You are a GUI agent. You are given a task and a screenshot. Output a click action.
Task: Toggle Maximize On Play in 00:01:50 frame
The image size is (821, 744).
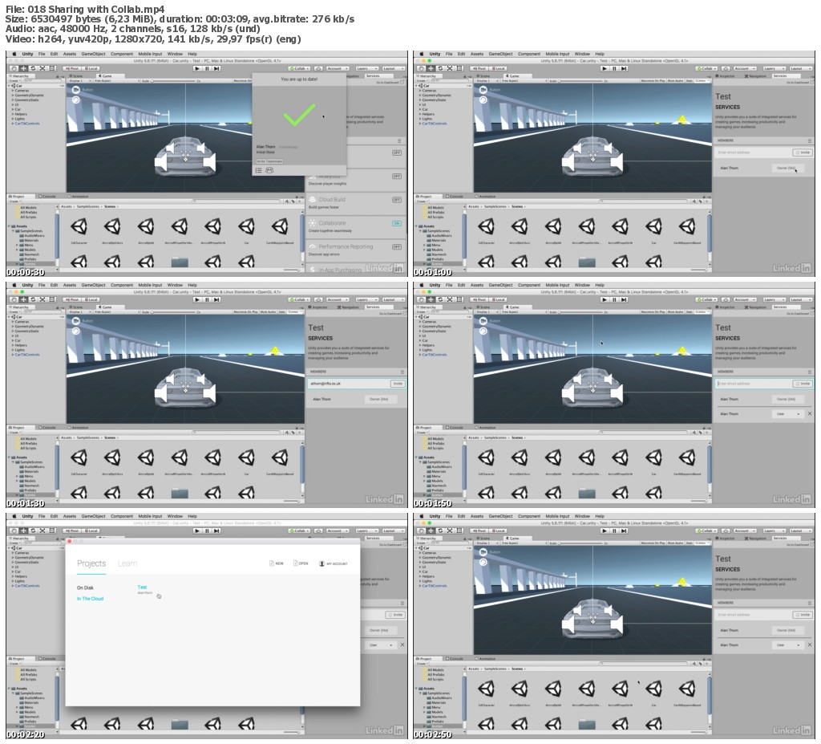coord(653,312)
